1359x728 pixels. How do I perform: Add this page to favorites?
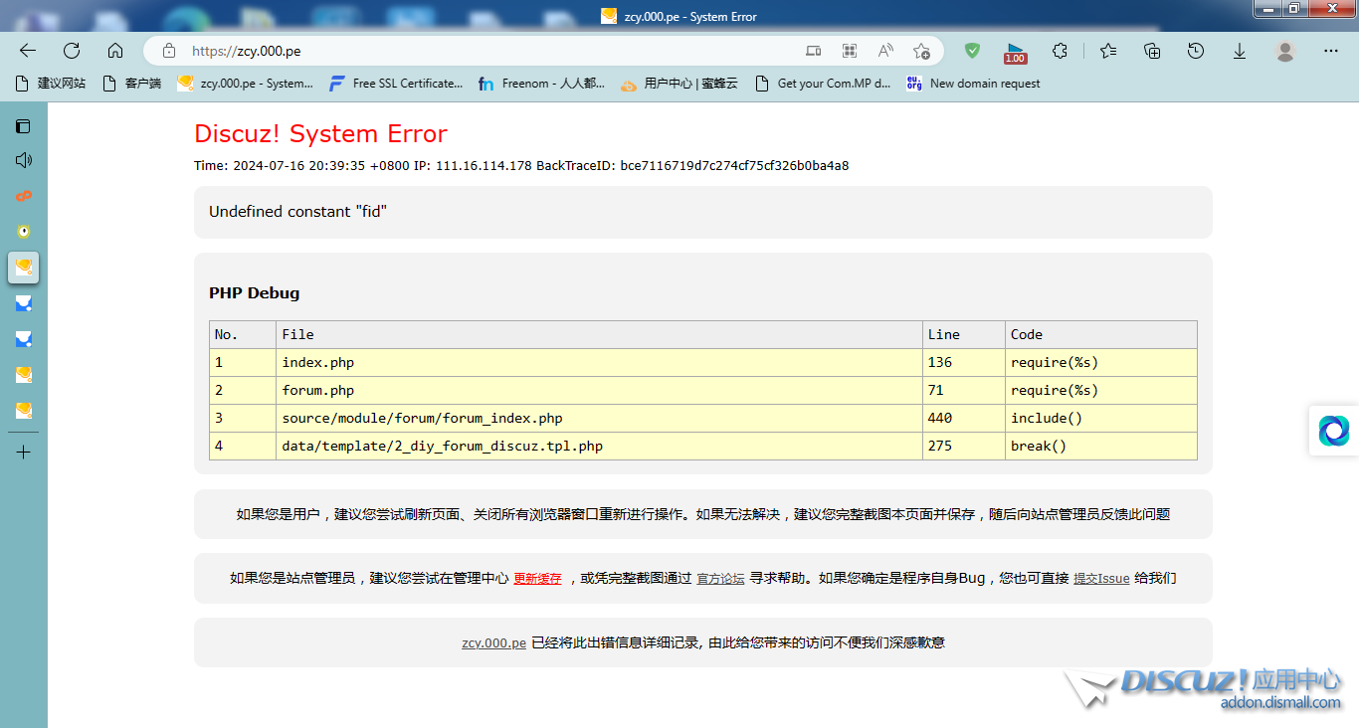(x=922, y=51)
